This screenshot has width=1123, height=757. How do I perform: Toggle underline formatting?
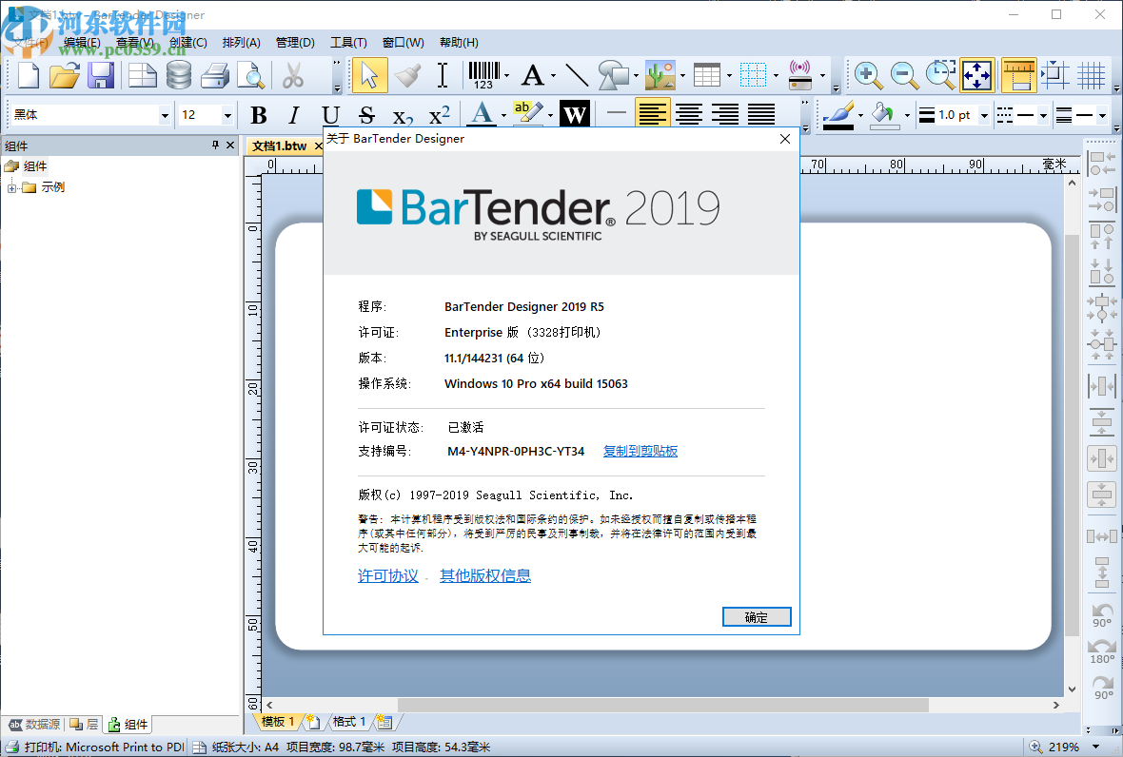click(x=328, y=115)
